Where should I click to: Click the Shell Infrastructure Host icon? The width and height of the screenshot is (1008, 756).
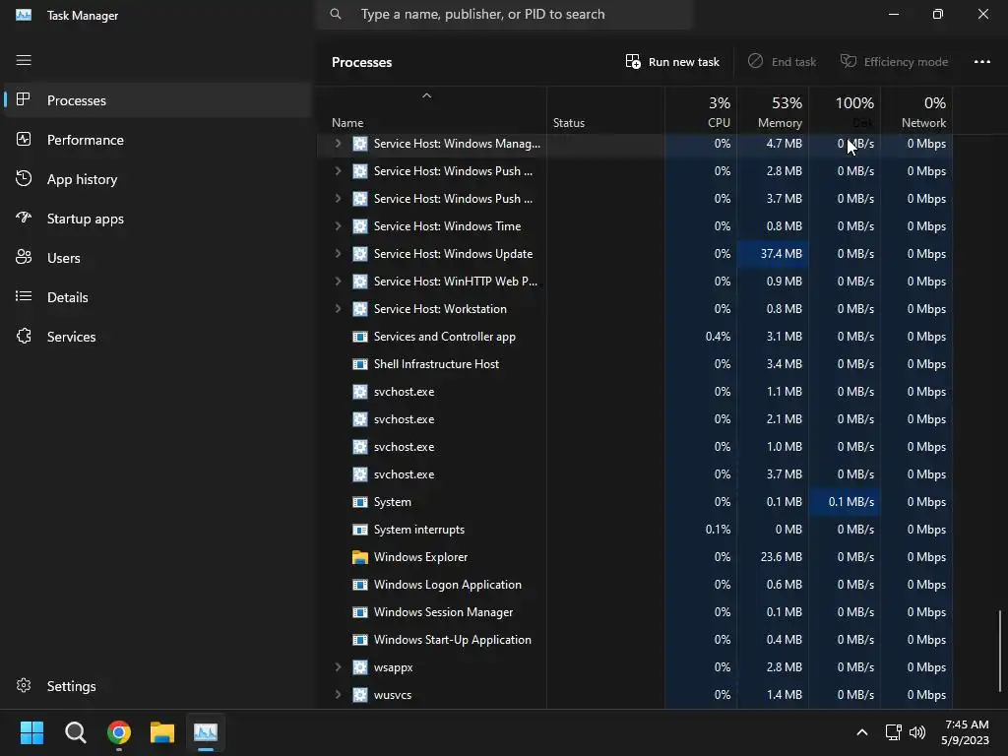[360, 364]
